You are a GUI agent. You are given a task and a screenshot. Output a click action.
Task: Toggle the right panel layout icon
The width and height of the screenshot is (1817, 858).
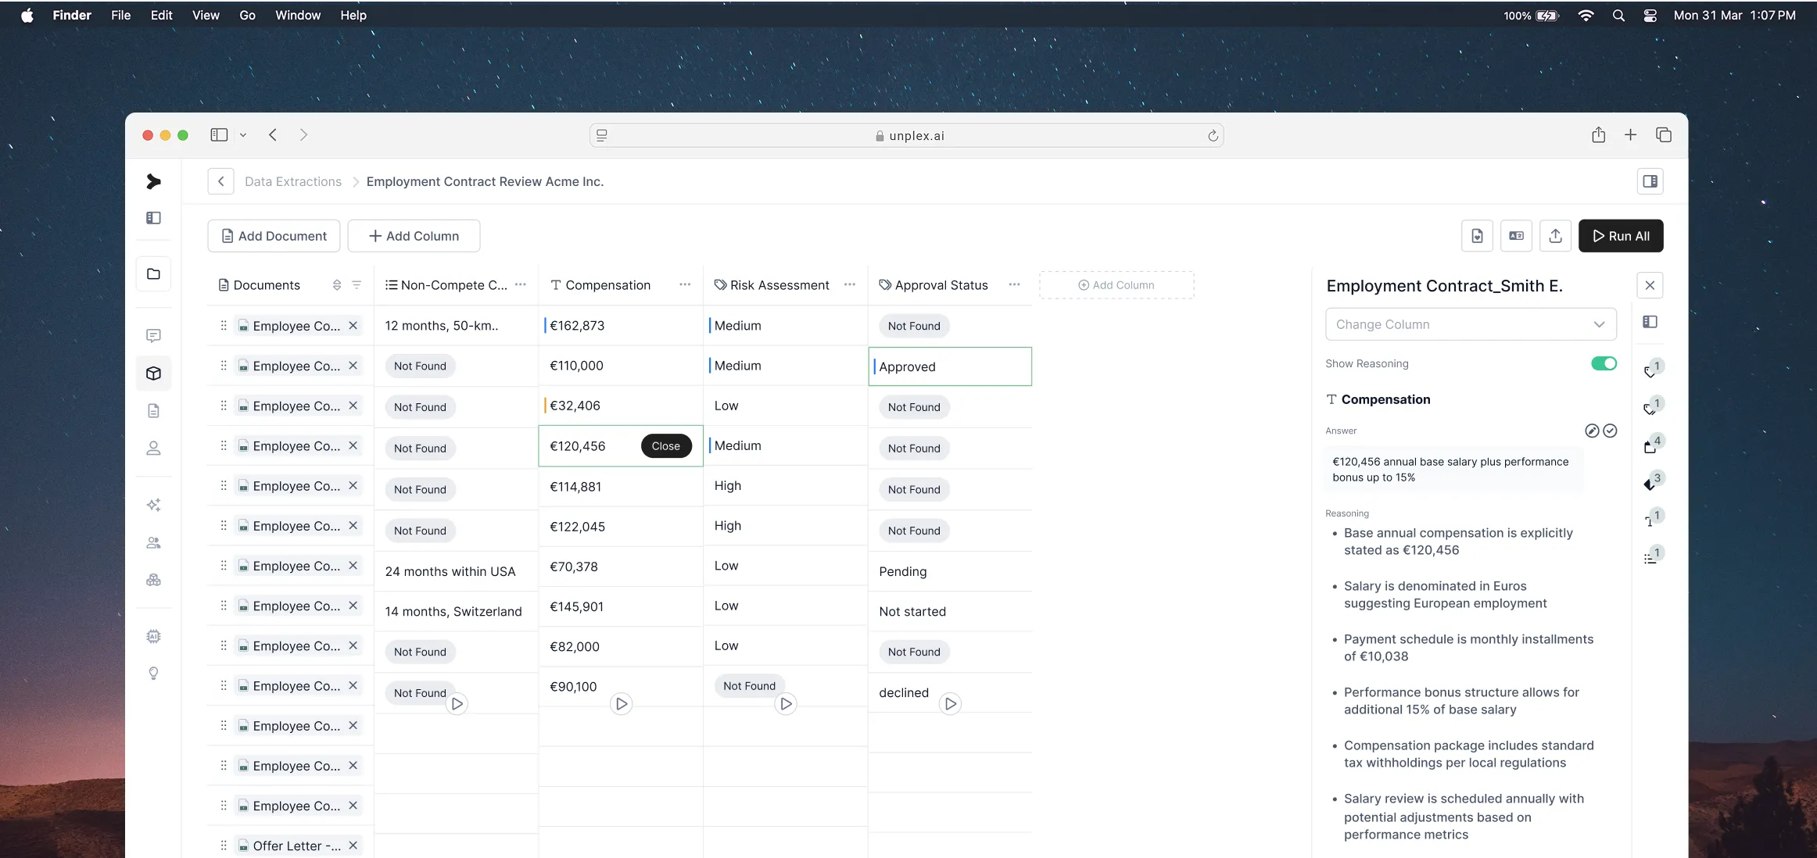(1650, 181)
